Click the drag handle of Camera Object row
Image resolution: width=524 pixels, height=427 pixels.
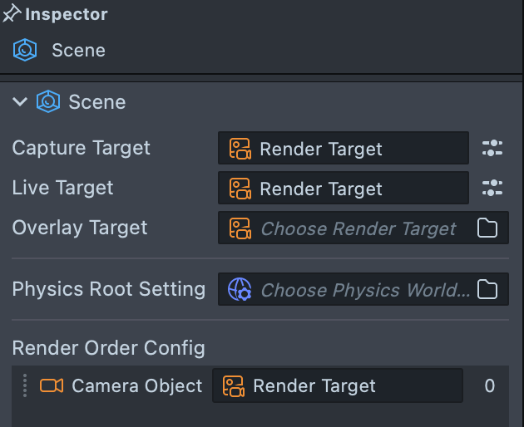click(x=25, y=385)
